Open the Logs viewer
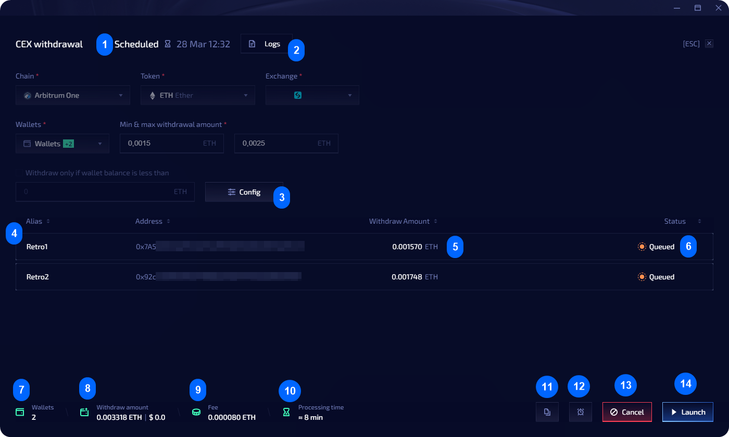This screenshot has height=437, width=729. [x=266, y=44]
